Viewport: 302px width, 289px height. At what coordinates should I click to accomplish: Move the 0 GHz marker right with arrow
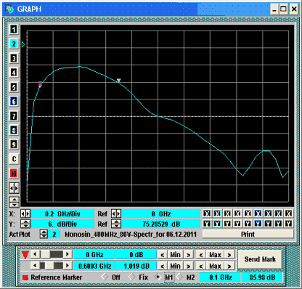(68, 254)
